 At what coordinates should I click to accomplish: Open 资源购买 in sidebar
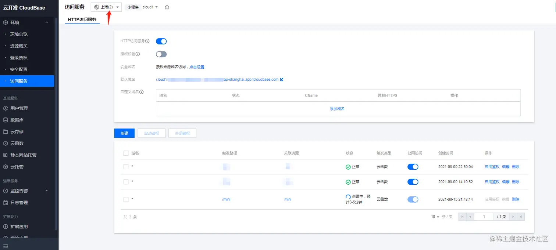point(19,46)
